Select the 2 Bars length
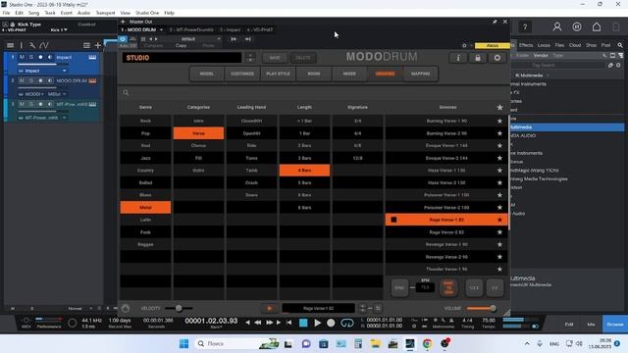The height and width of the screenshot is (353, 628). tap(304, 146)
